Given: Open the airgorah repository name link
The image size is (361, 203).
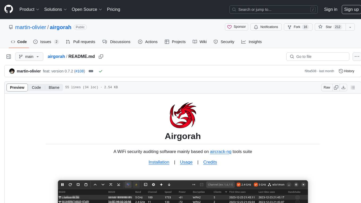Looking at the screenshot, I should (61, 27).
